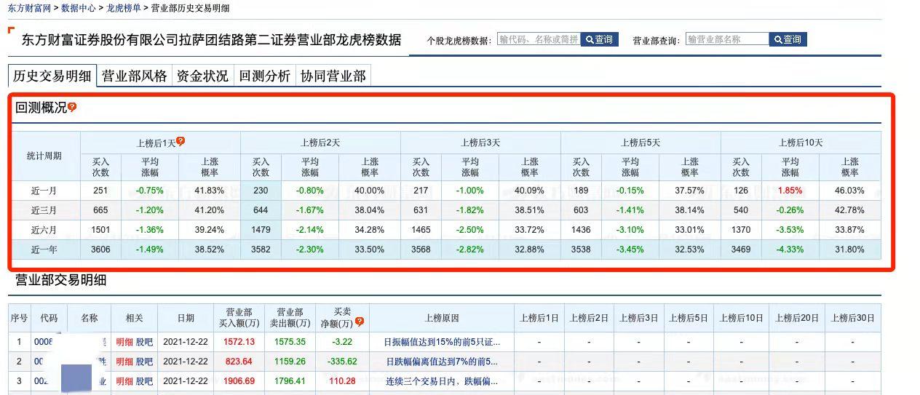The image size is (920, 395).
Task: Click the help icon beside 回测概况
Action: point(72,108)
